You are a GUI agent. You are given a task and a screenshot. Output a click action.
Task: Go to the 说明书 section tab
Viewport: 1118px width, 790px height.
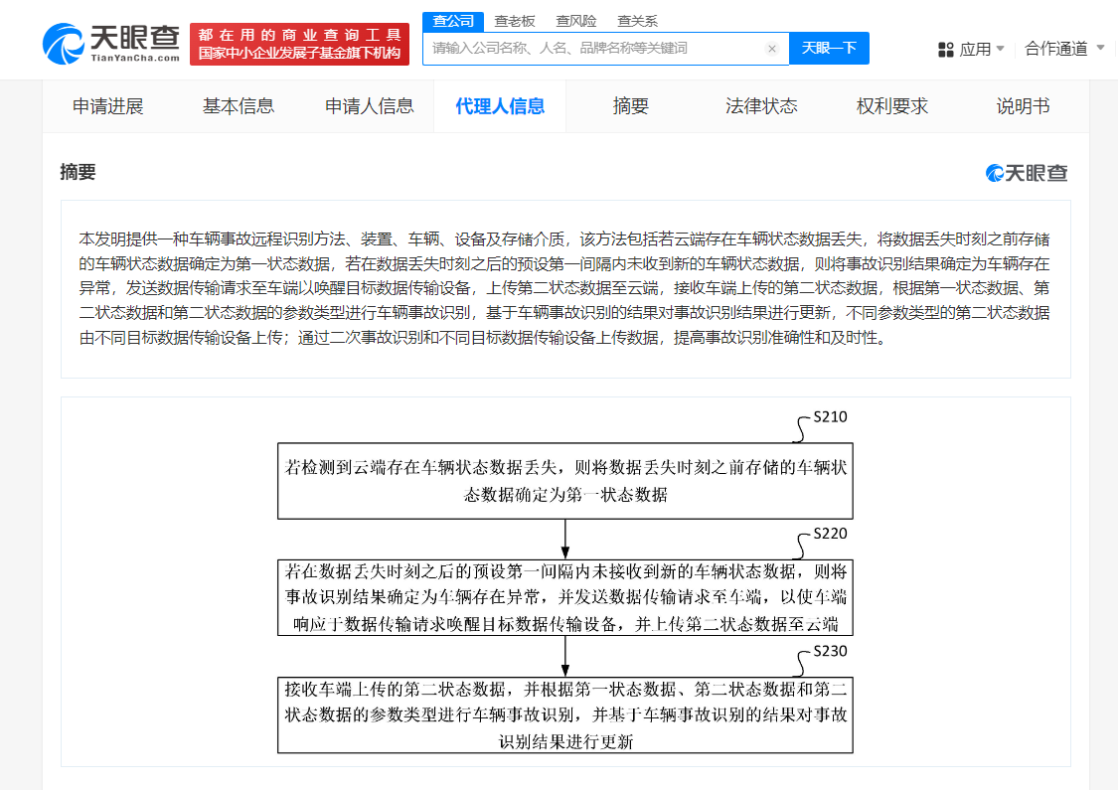pyautogui.click(x=1023, y=106)
